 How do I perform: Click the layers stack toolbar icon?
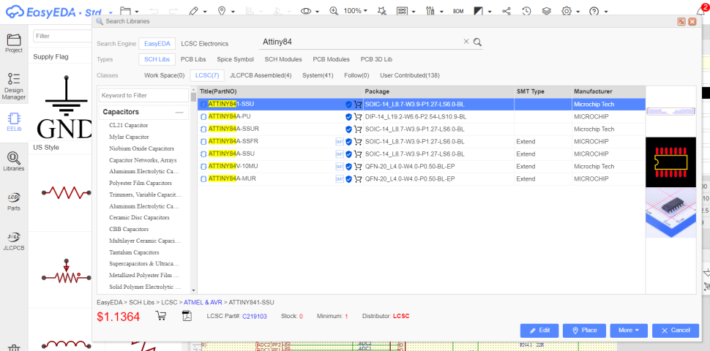547,11
